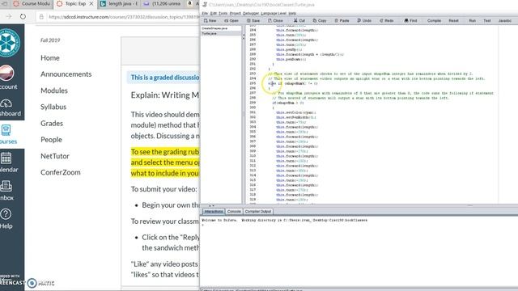Open the Help menu in DrJava
The image size is (518, 291).
[x=292, y=13]
